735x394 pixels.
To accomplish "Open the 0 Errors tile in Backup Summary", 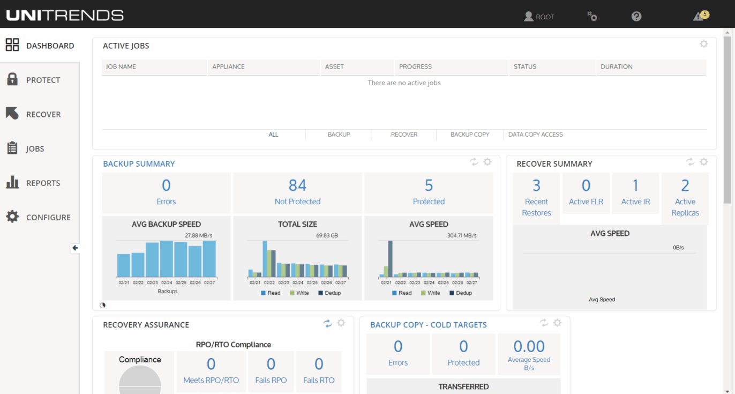I will (166, 193).
